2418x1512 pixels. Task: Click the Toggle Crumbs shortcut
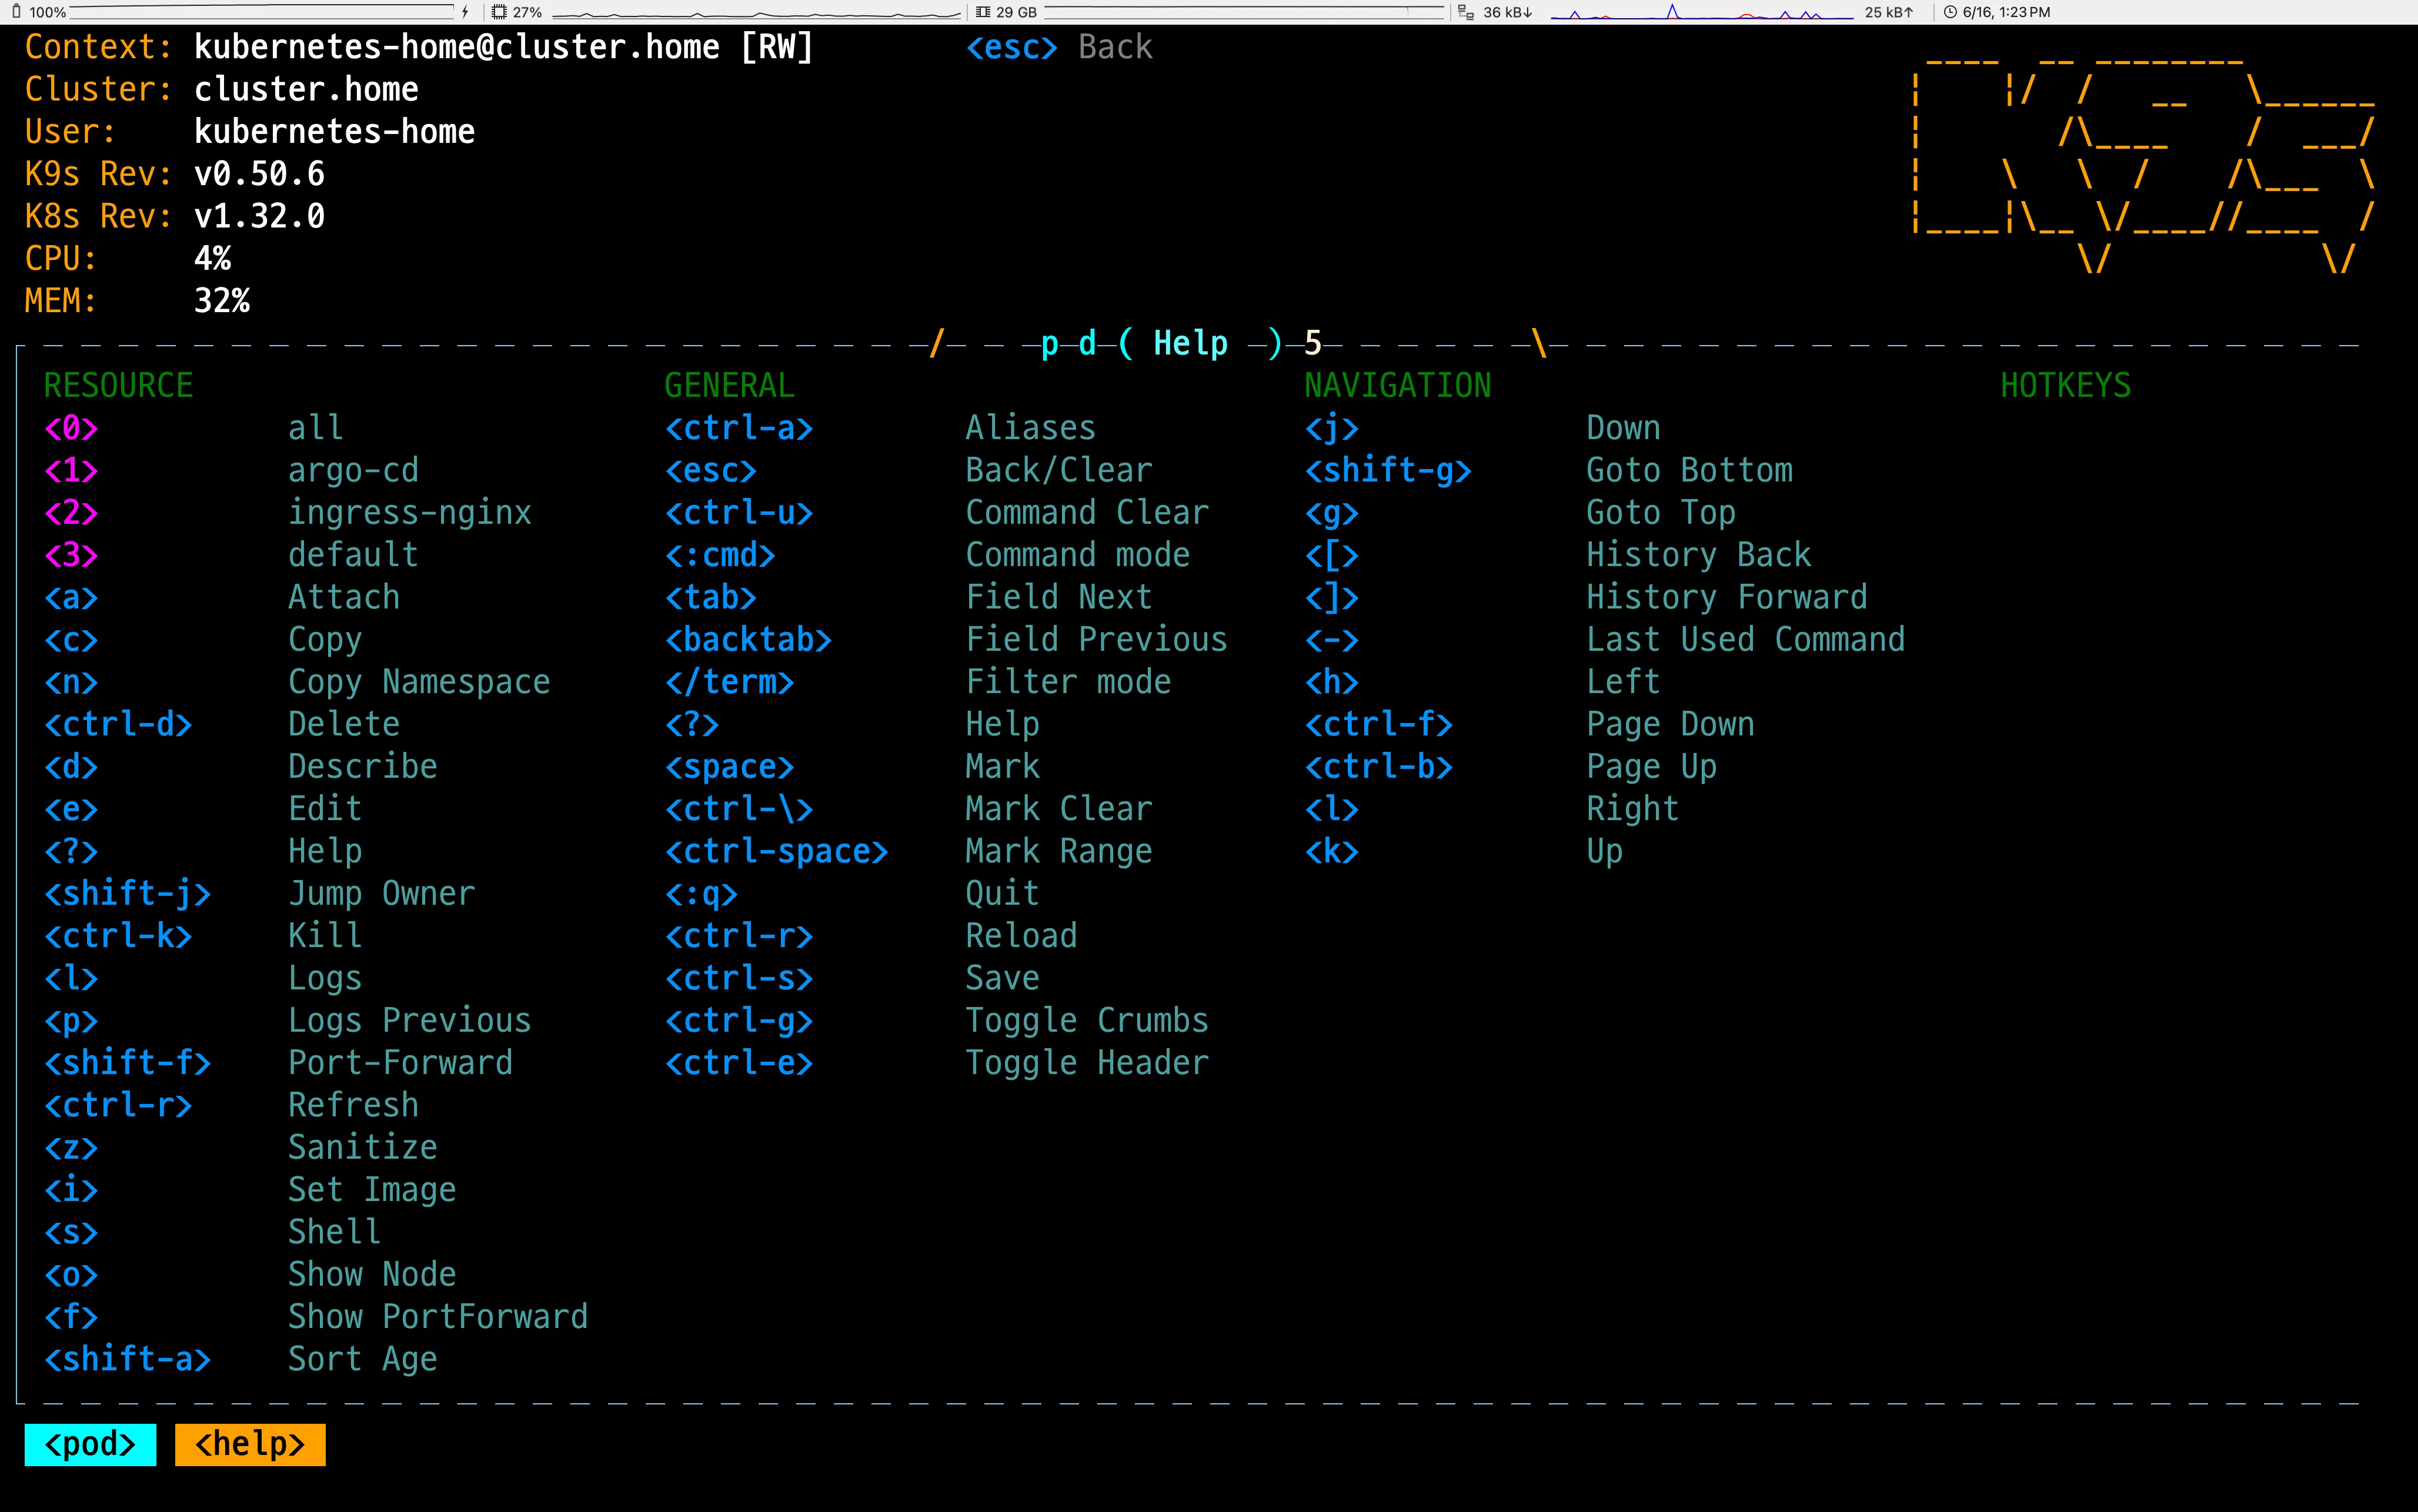pyautogui.click(x=1086, y=1020)
